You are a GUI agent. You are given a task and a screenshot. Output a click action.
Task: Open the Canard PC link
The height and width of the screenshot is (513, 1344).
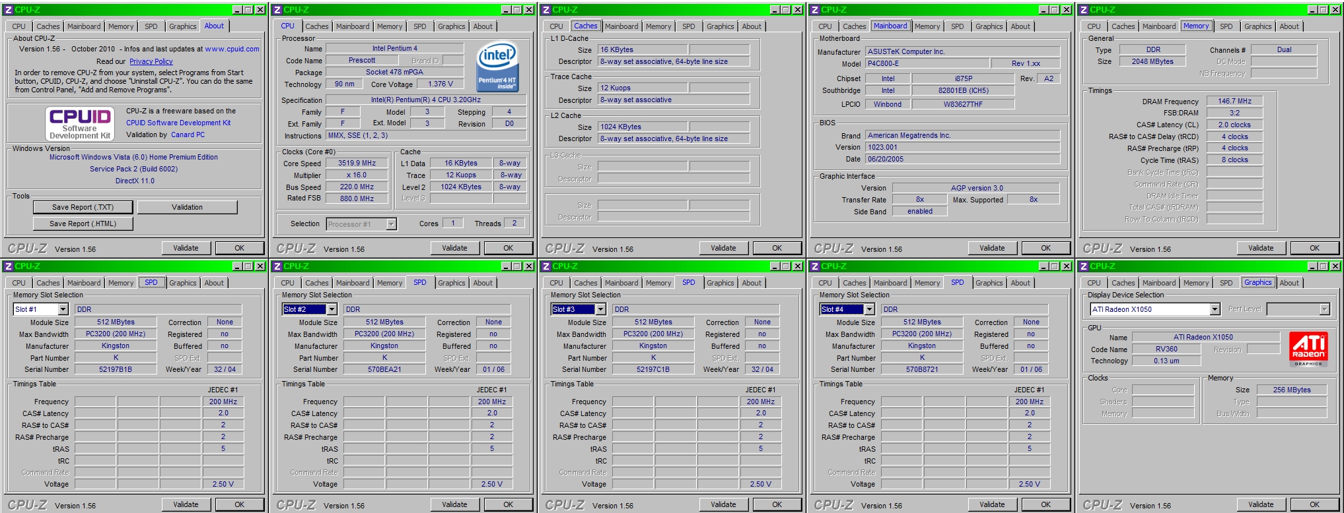point(188,135)
